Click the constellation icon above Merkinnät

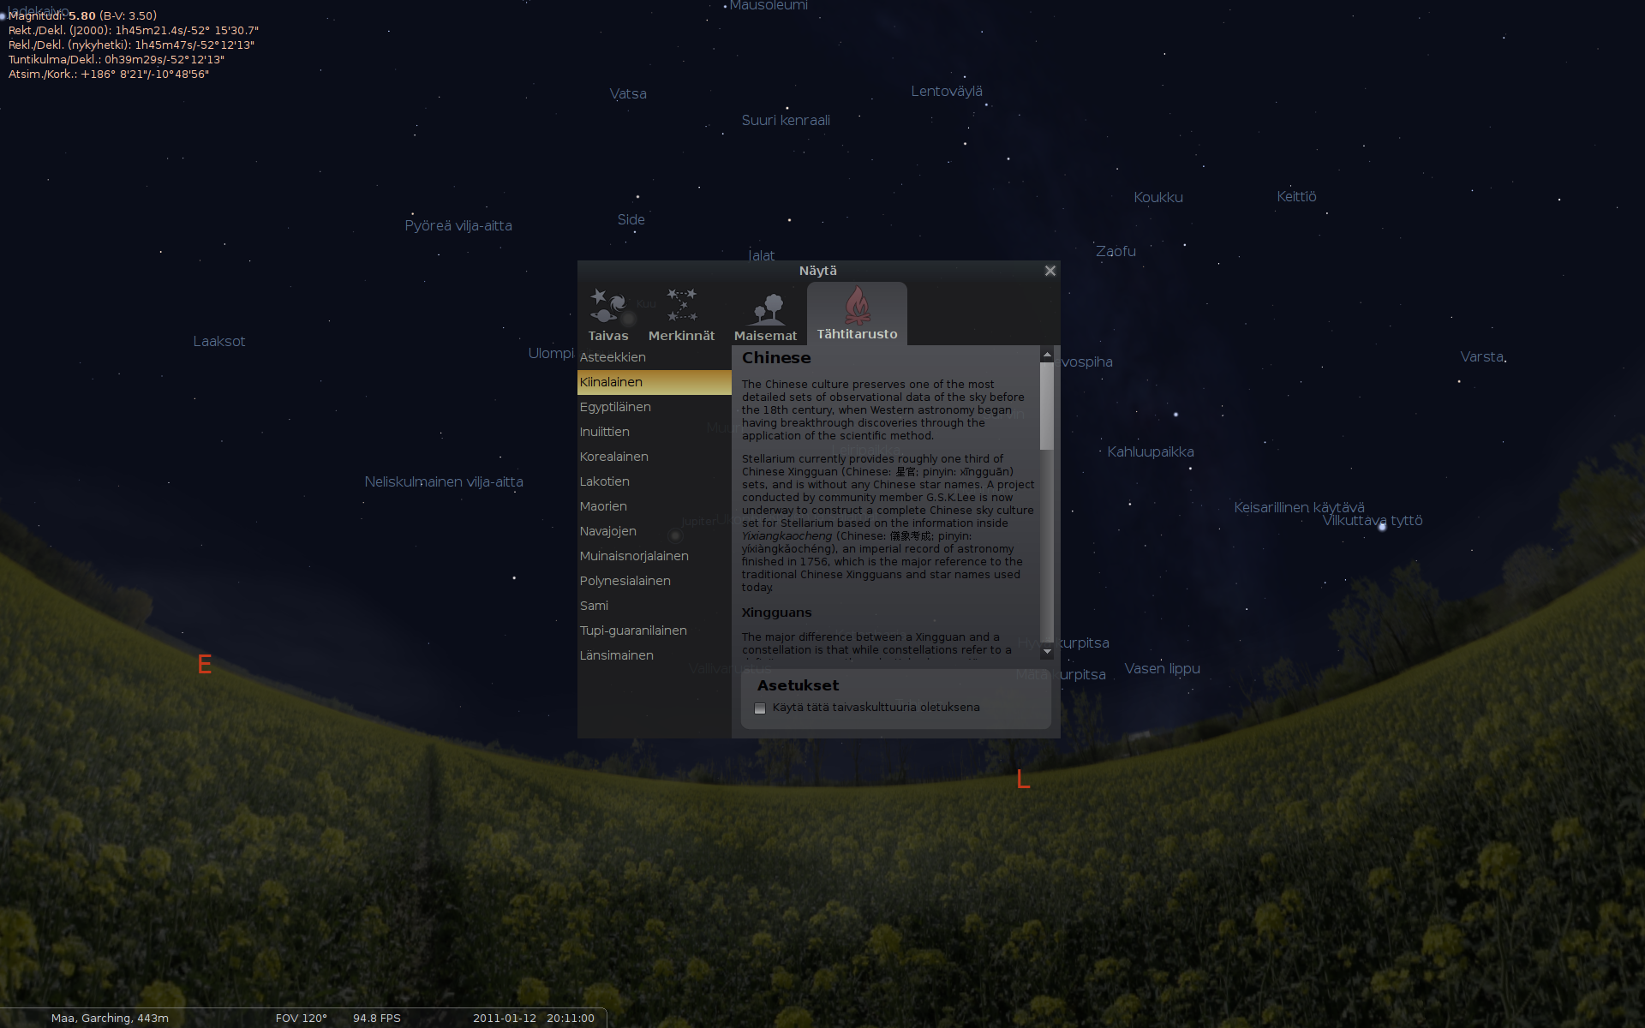[x=682, y=306]
